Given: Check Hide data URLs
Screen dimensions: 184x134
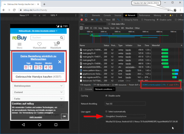Looking at the screenshot, I should pos(109,24).
